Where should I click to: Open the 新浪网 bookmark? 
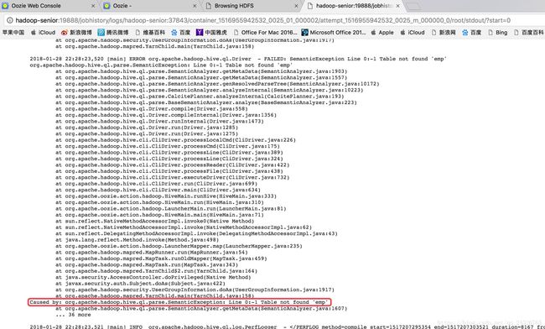coord(444,33)
